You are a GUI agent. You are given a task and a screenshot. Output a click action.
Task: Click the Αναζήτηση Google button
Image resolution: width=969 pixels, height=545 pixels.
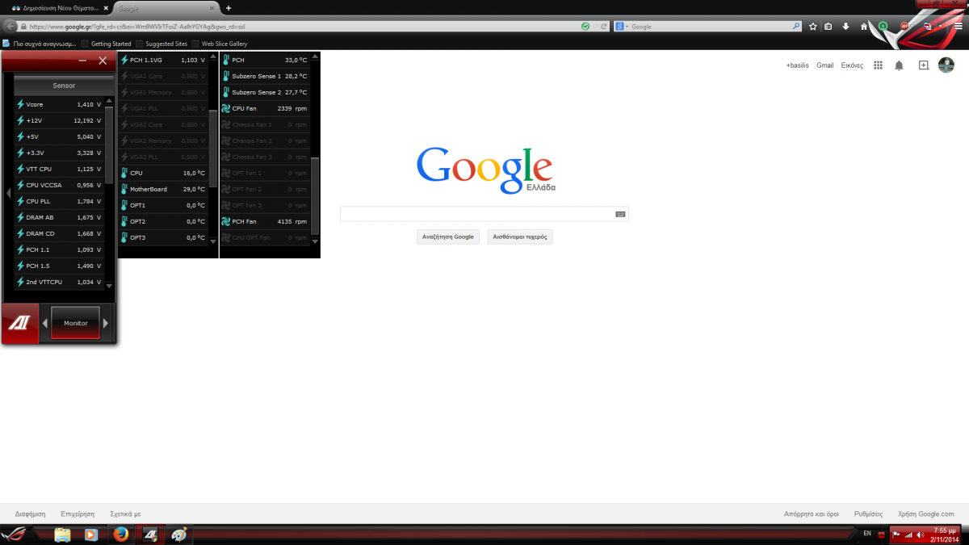447,237
